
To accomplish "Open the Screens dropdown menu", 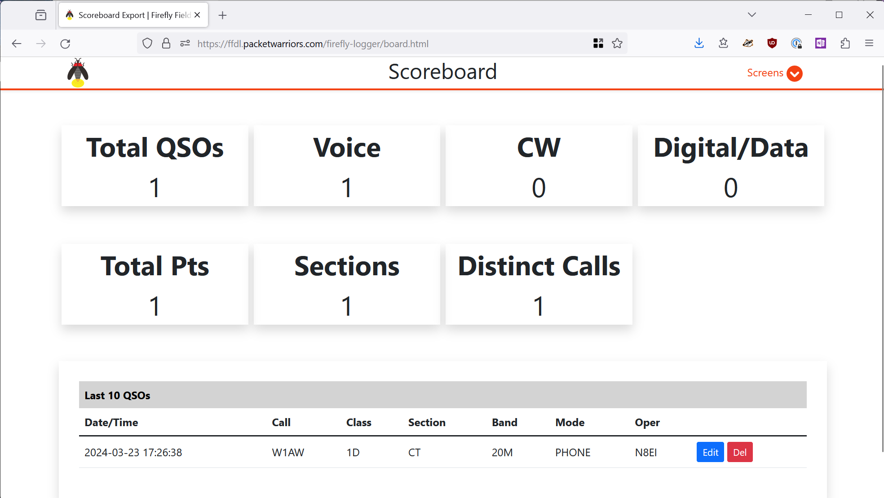I will click(765, 73).
